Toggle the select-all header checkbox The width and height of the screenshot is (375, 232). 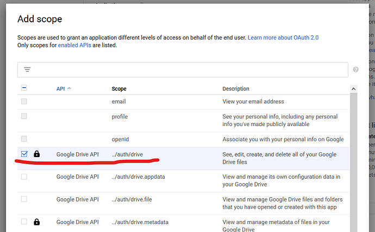(x=24, y=88)
